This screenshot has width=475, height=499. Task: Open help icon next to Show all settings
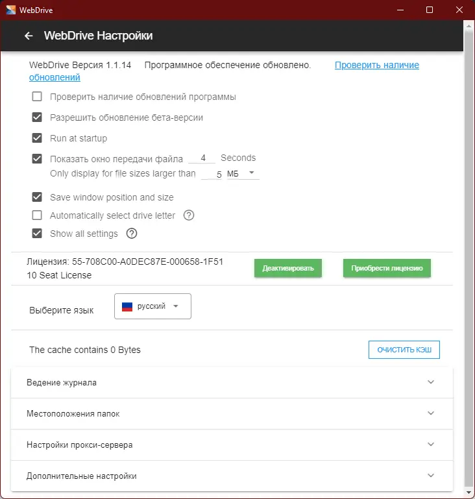coord(132,234)
